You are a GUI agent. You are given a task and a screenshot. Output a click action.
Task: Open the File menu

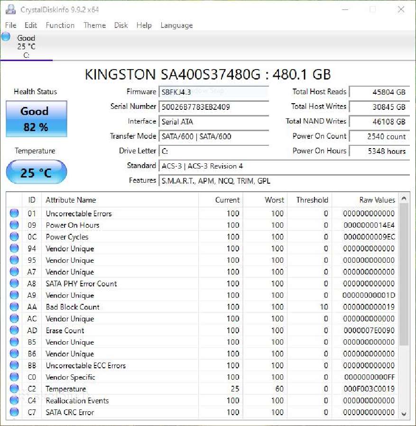pyautogui.click(x=10, y=25)
